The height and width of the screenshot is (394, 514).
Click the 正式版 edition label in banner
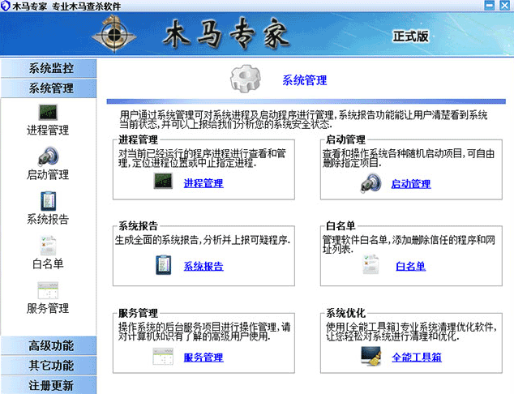[x=411, y=36]
